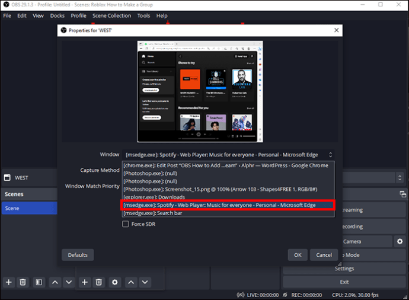This screenshot has width=409, height=300.
Task: Enable the Force SDR checkbox
Action: click(126, 224)
